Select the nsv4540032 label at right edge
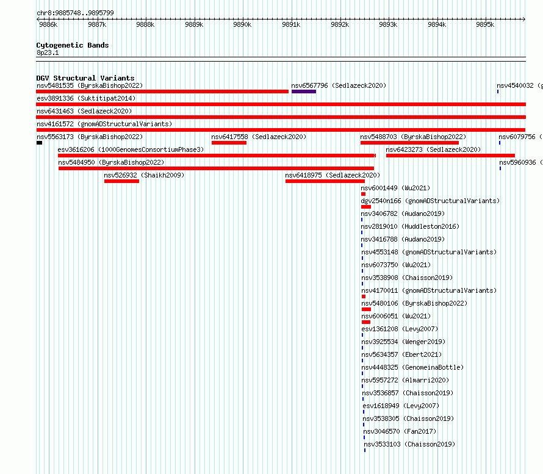 tap(519, 85)
